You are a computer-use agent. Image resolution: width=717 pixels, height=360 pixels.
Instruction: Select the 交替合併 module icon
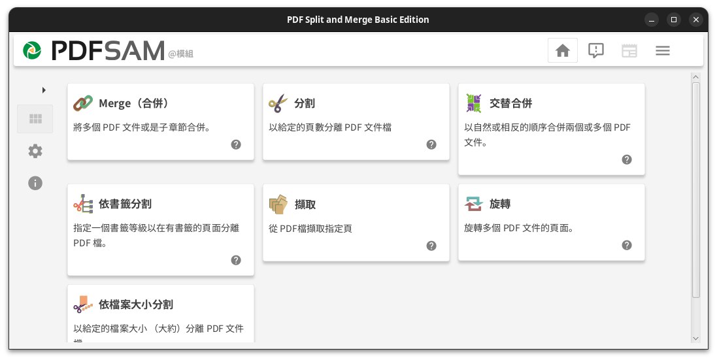473,103
